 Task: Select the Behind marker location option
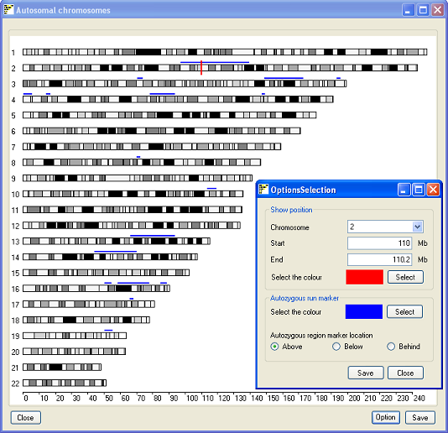(391, 347)
